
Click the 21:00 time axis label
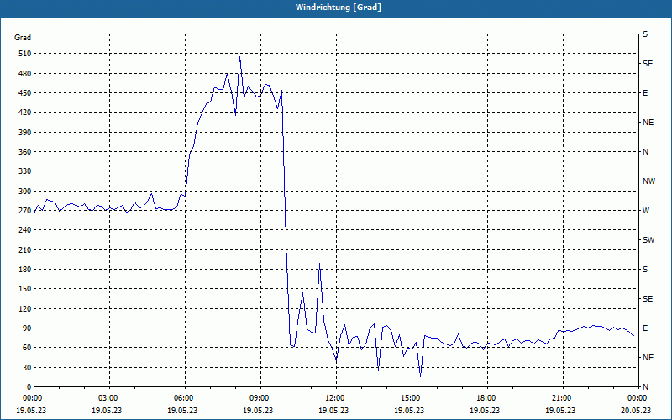(x=562, y=398)
